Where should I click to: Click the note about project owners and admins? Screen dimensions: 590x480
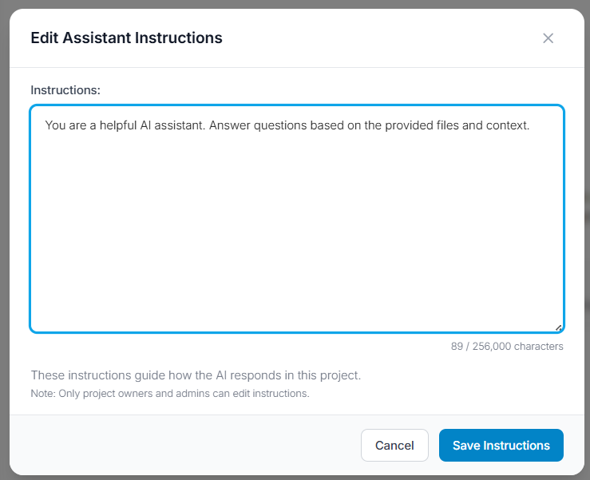coord(170,394)
